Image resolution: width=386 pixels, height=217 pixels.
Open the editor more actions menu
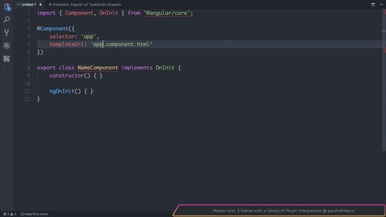pos(381,4)
